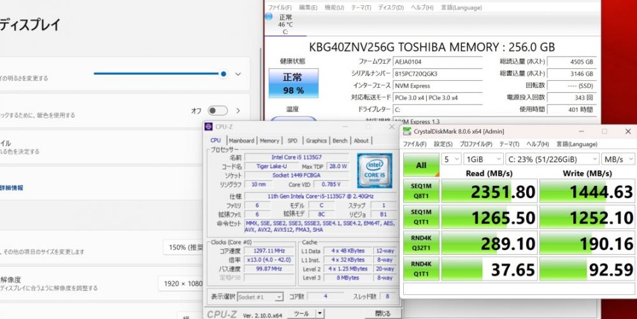Screen dimensions: 637x319
Task: Open the scale 150% dropdown
Action: pyautogui.click(x=185, y=247)
